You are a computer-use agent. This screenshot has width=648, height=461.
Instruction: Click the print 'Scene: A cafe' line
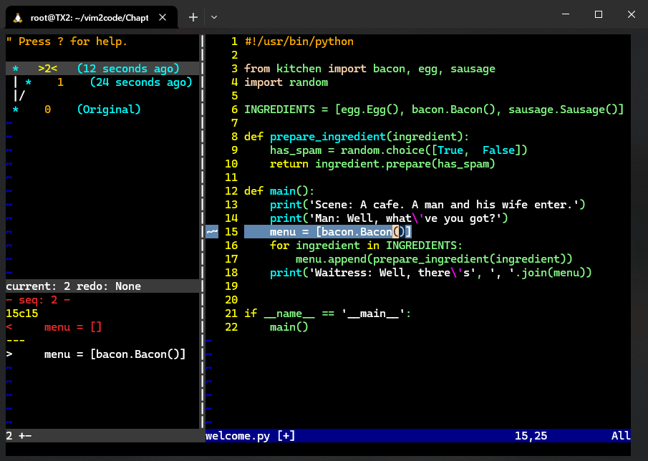[x=427, y=205]
